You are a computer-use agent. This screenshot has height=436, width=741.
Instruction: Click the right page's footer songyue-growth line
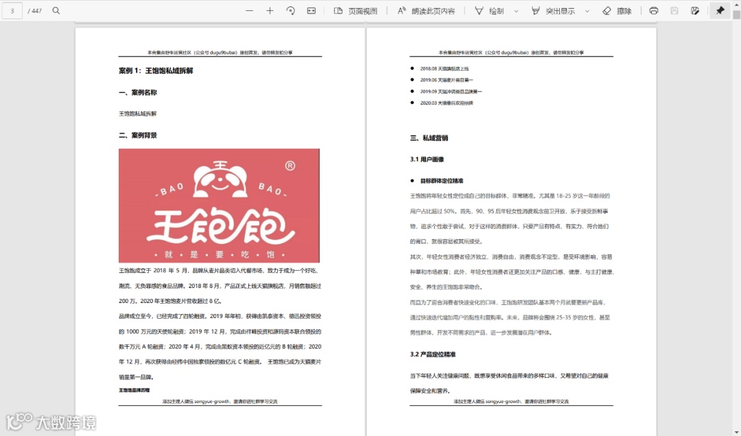(511, 402)
